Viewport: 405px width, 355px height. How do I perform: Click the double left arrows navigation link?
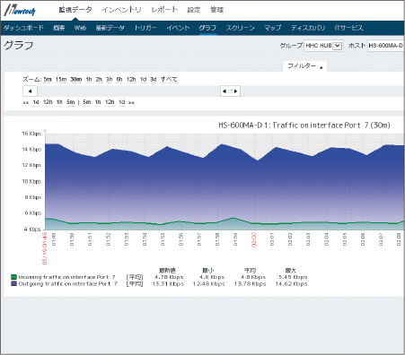point(26,102)
